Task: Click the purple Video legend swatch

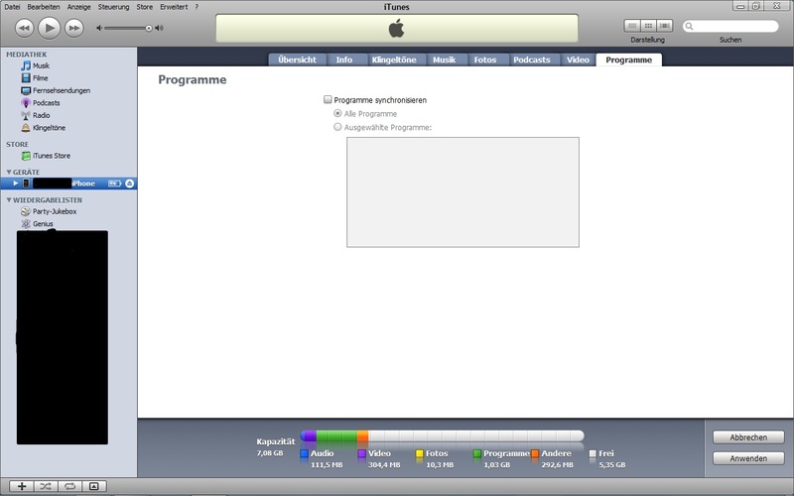Action: point(361,454)
